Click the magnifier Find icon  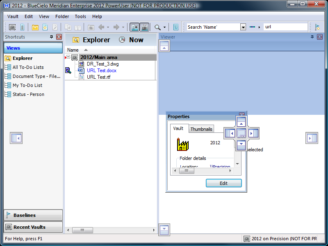[x=157, y=27]
